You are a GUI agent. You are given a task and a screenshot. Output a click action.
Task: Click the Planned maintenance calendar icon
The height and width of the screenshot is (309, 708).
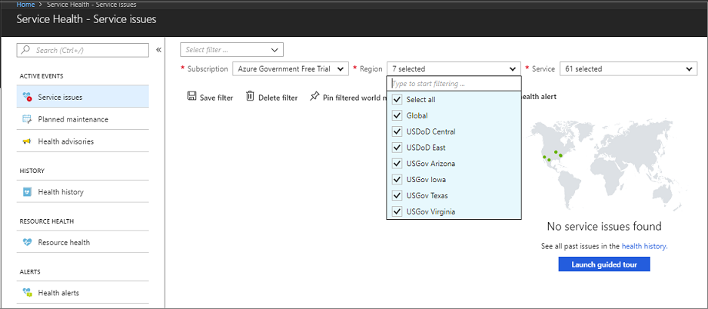point(28,119)
